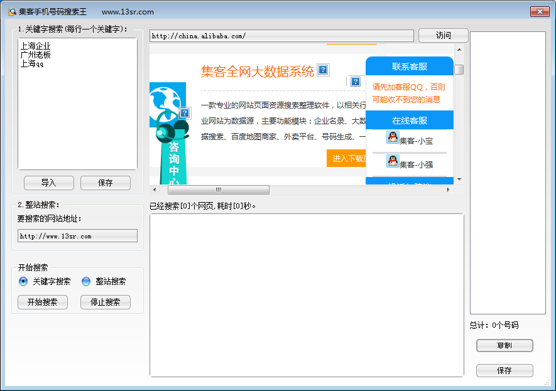
Task: Click the 停止搜索 button
Action: [106, 302]
